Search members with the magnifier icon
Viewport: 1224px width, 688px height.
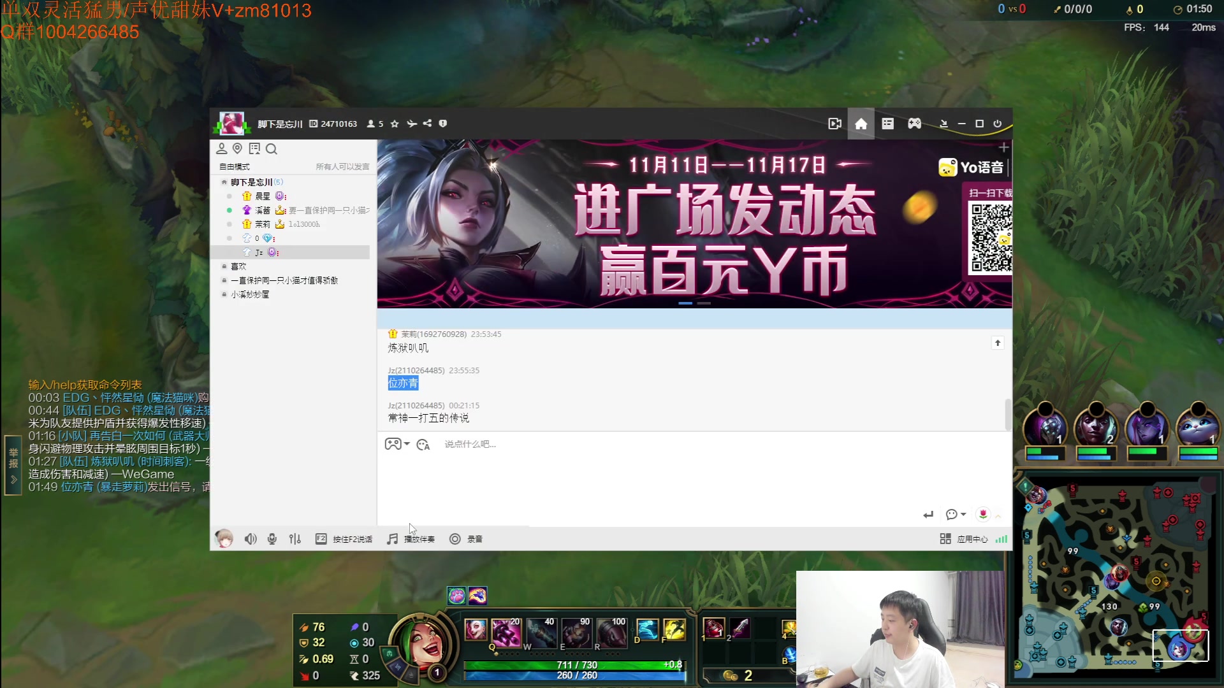[x=272, y=149]
